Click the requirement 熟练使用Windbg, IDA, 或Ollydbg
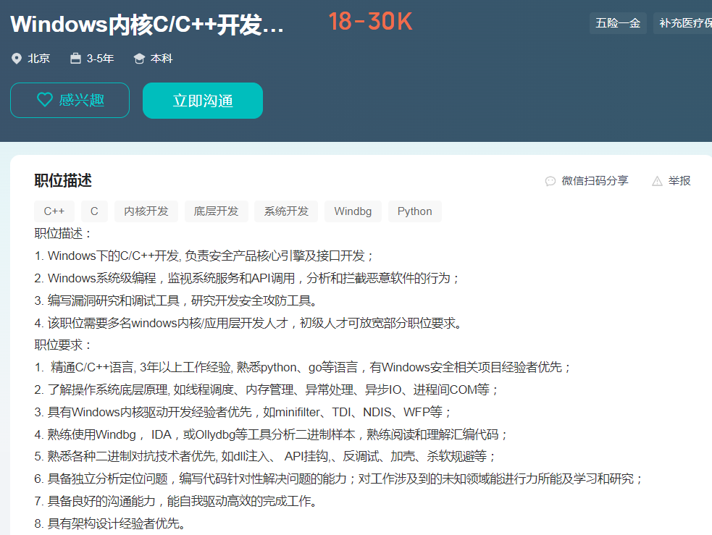Viewport: 712px width, 535px height. coord(271,434)
